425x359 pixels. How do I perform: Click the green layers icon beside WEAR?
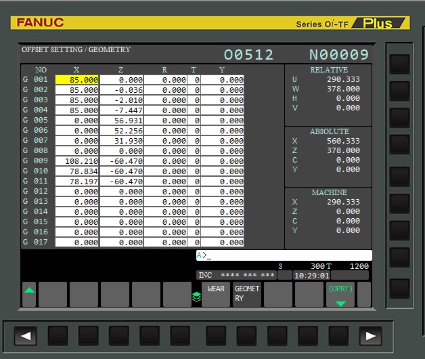pos(197,295)
